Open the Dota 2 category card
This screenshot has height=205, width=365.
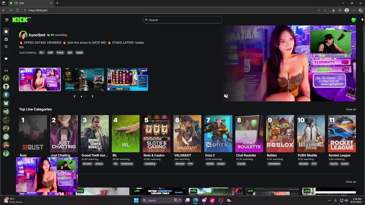(218, 134)
